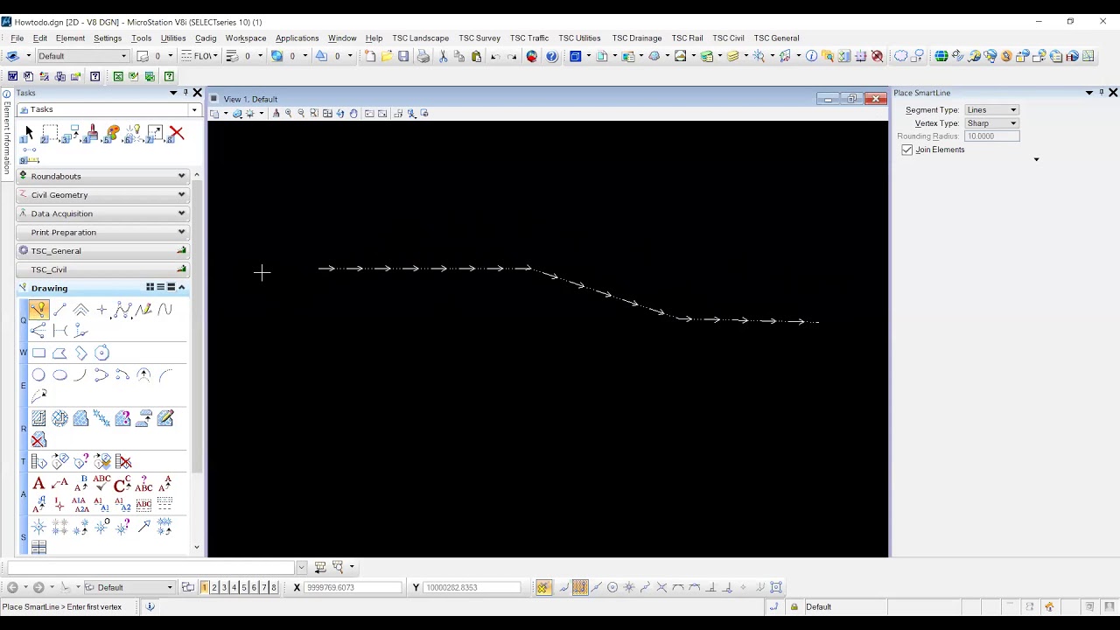This screenshot has width=1120, height=630.
Task: Turn on view 2 toggle button
Action: (214, 588)
